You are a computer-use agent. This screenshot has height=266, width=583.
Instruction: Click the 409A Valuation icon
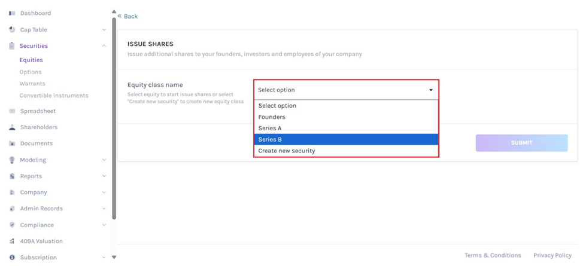12,241
